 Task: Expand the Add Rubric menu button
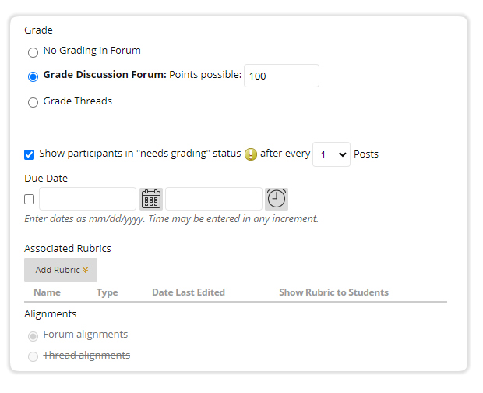coord(61,270)
